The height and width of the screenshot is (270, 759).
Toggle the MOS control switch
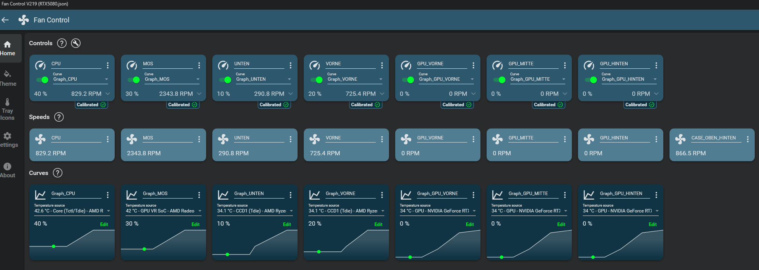click(x=133, y=80)
